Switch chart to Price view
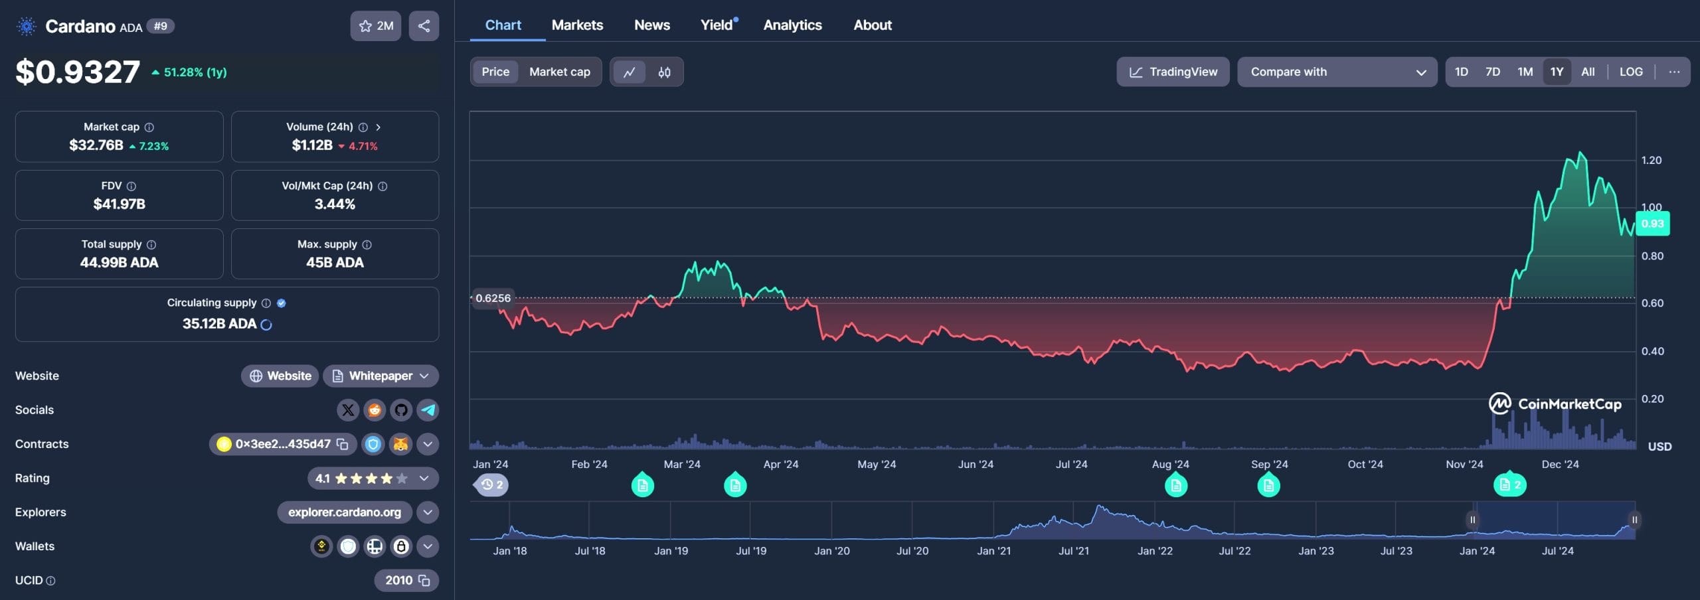Screen dimensions: 1700x600 (495, 72)
